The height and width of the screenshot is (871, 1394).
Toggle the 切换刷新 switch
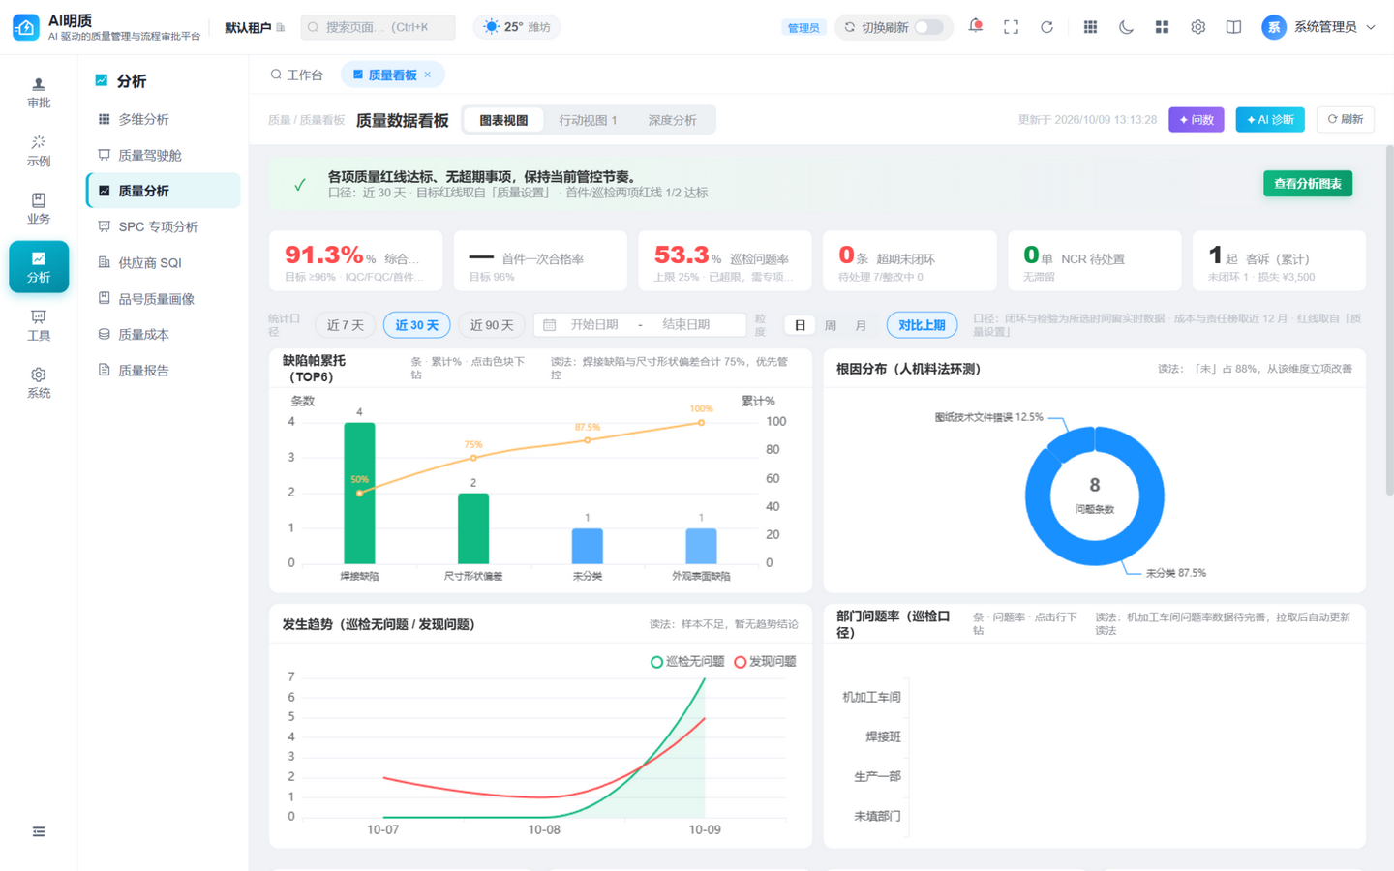(928, 27)
